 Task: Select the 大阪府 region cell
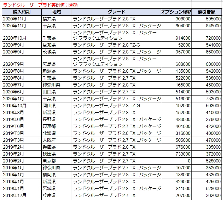(57, 140)
